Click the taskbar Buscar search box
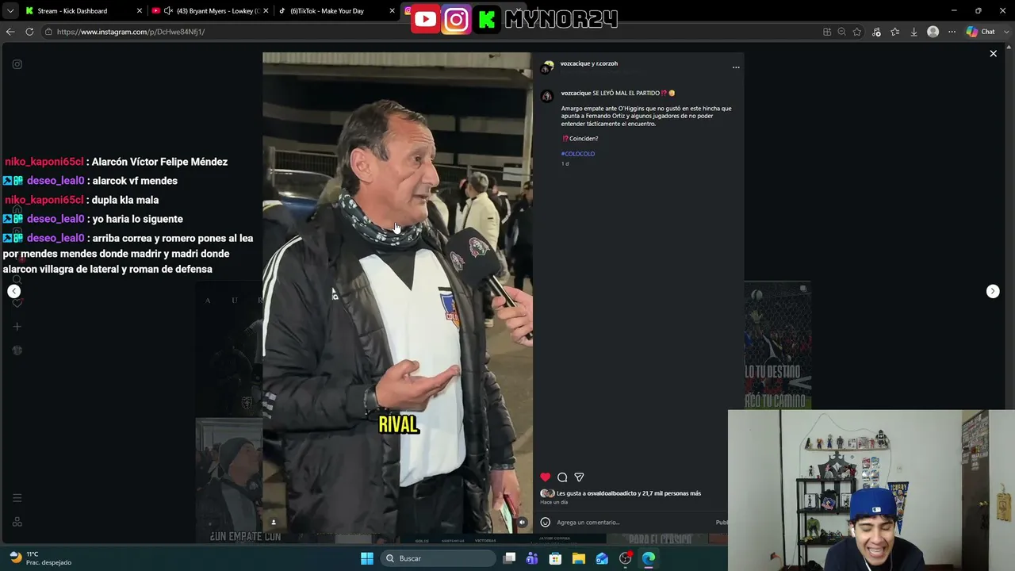Image resolution: width=1015 pixels, height=571 pixels. [439, 558]
